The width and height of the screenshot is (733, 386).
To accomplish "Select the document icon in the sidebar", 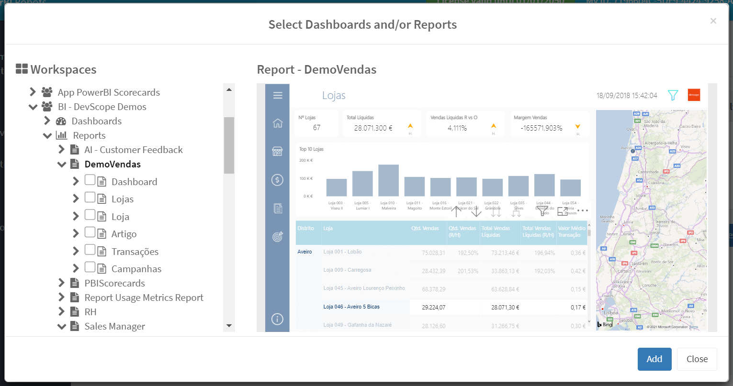I will pyautogui.click(x=278, y=209).
